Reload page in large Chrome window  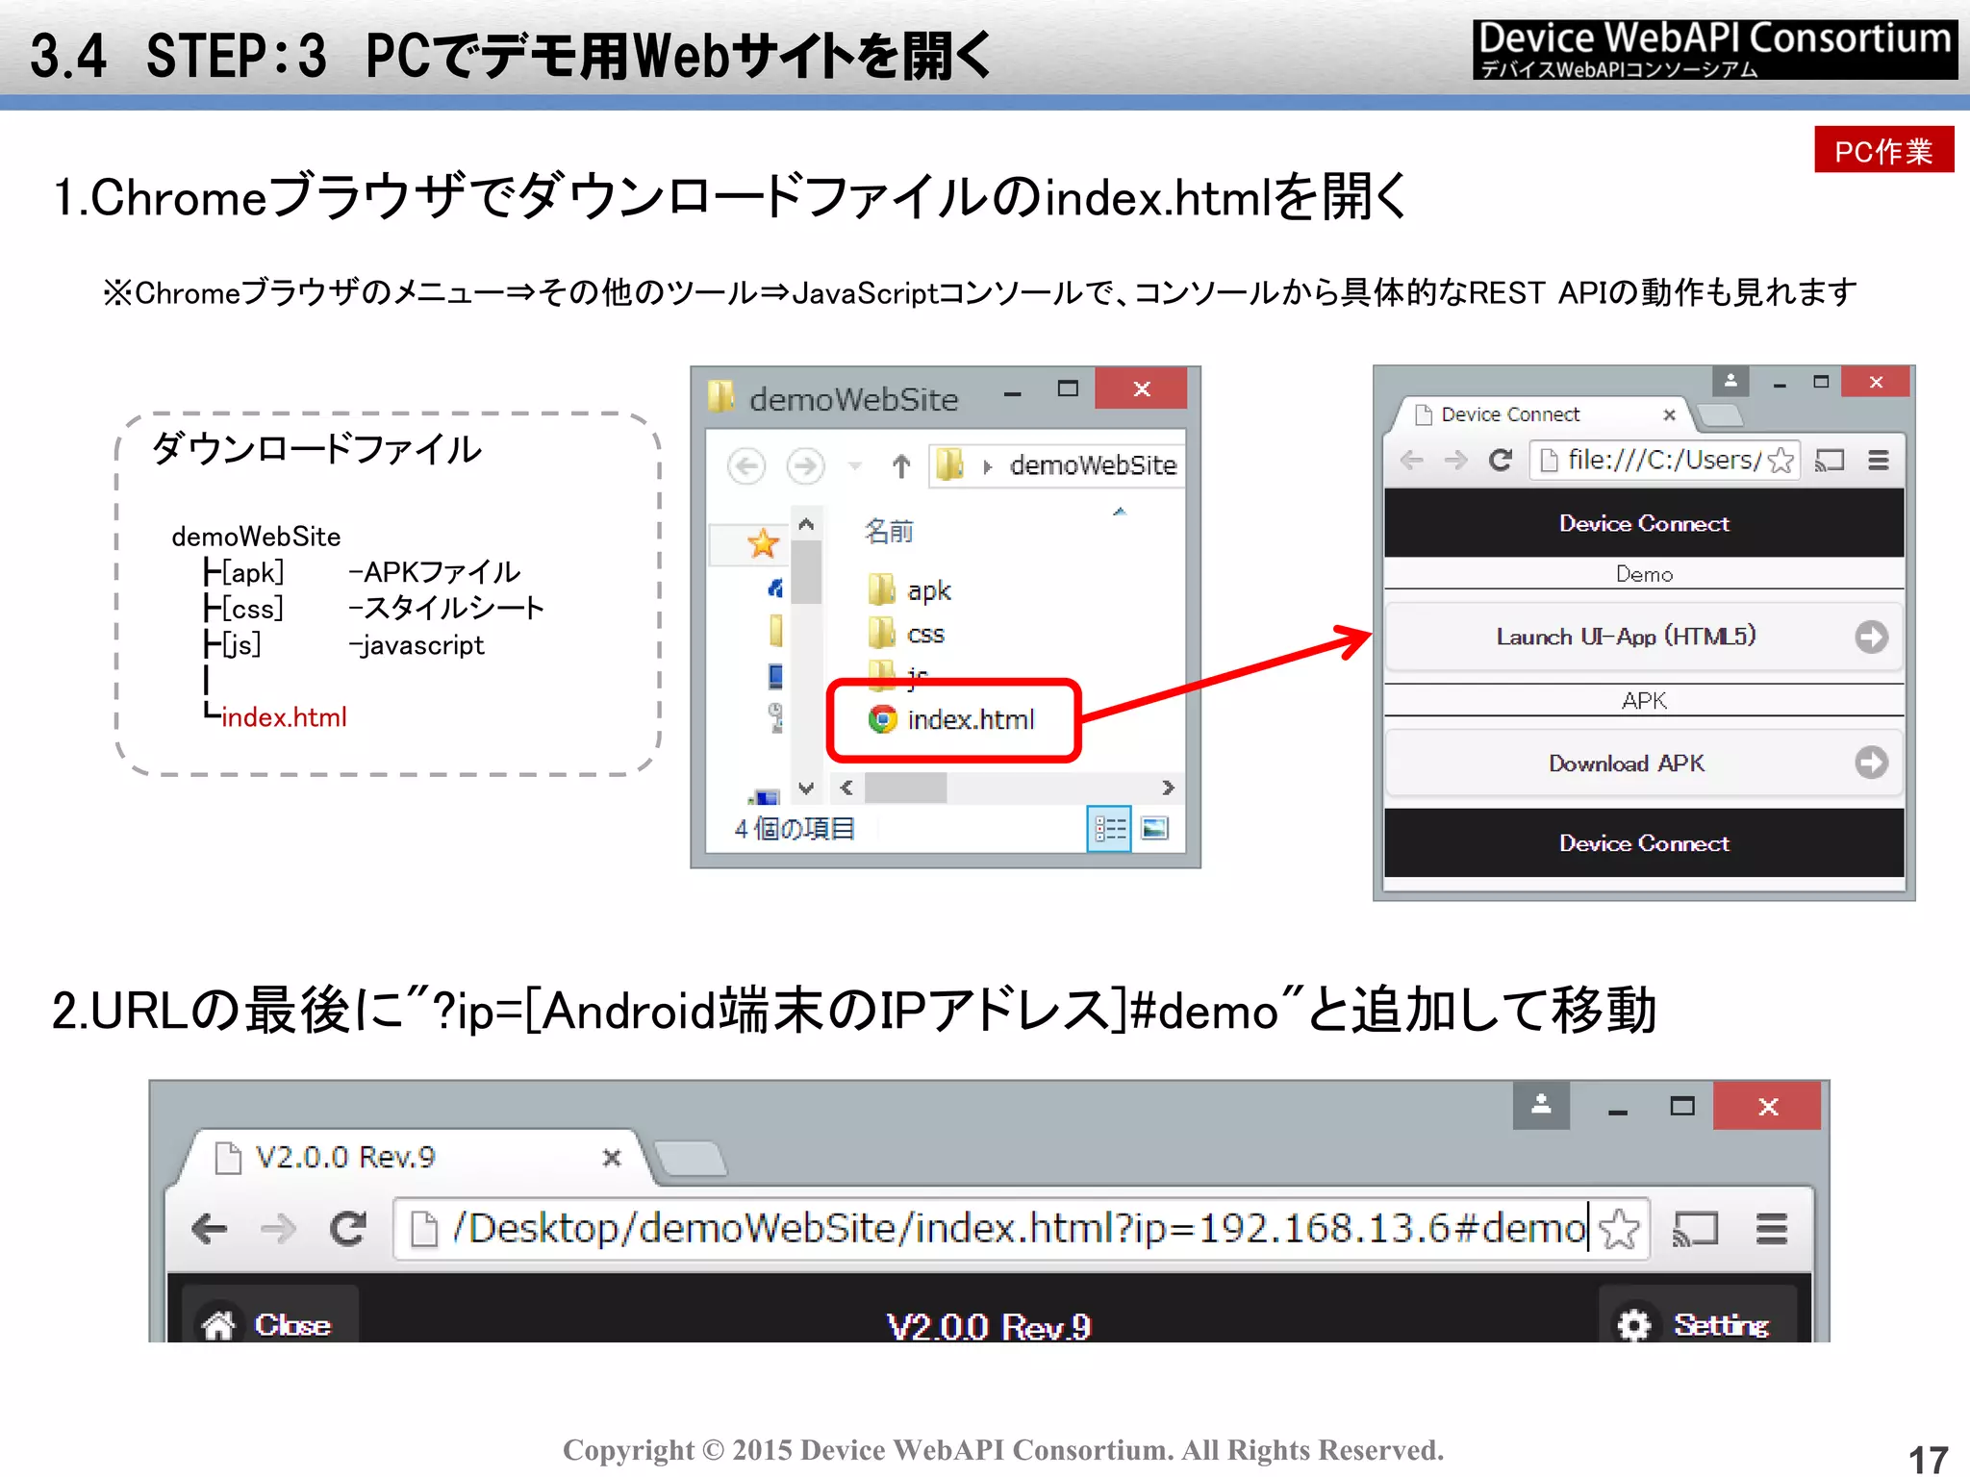pyautogui.click(x=347, y=1229)
